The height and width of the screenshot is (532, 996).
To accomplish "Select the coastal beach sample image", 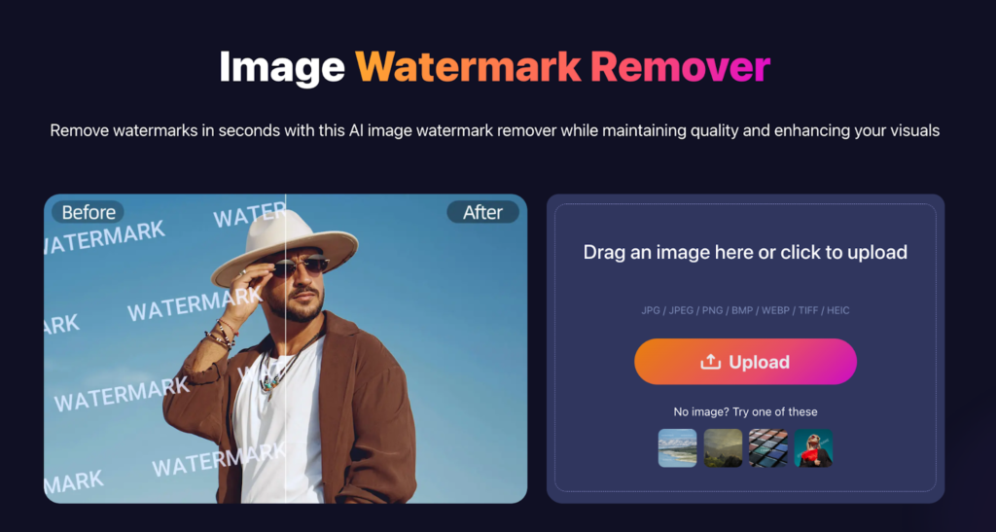I will point(677,447).
